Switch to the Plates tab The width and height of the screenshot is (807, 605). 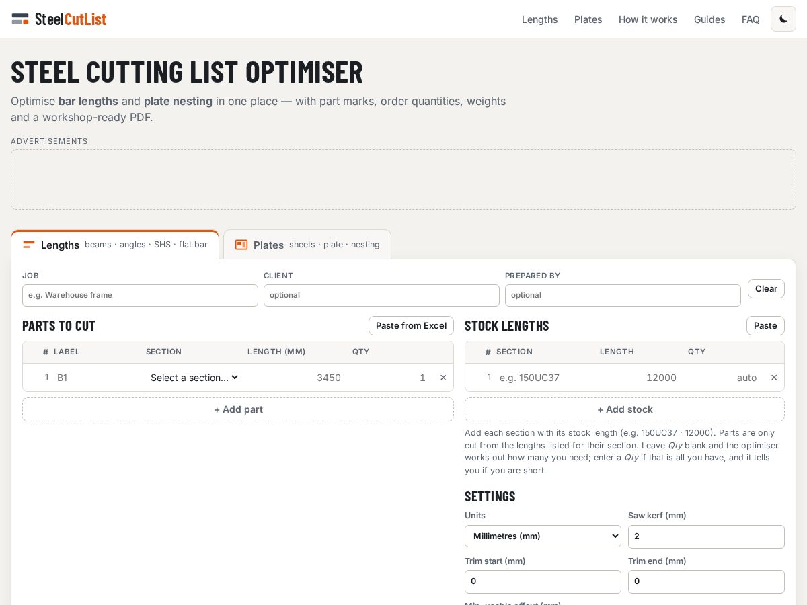[x=307, y=245]
